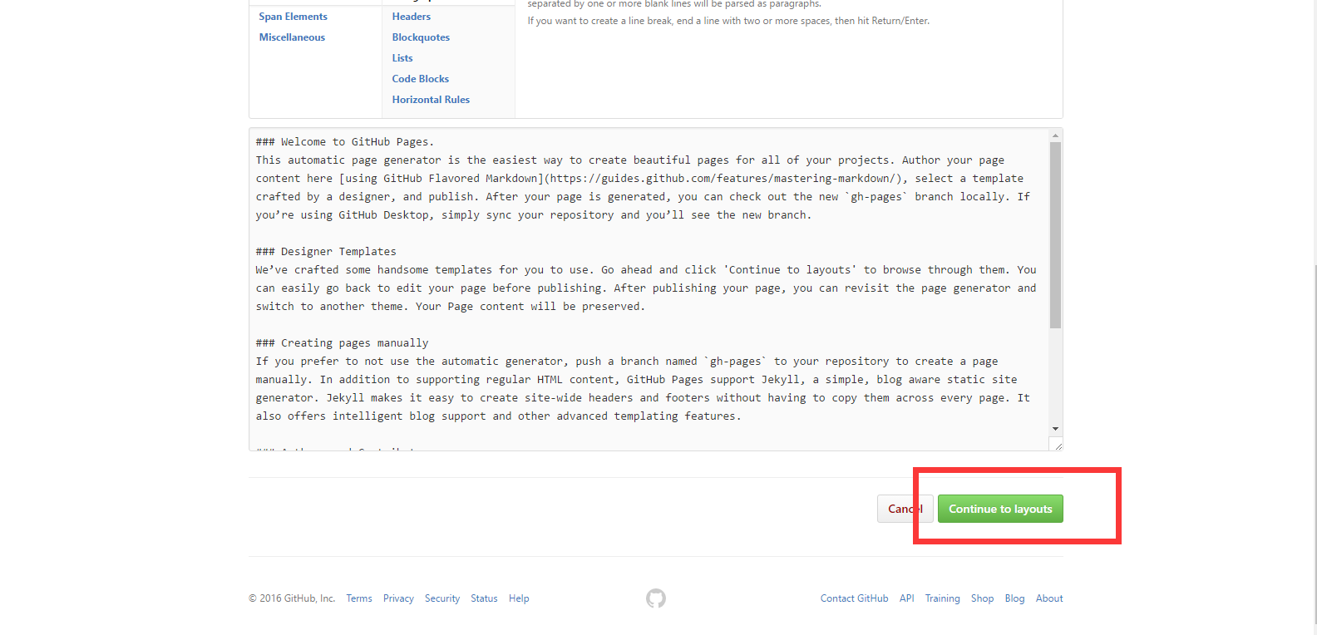
Task: Select the Blockquotes markdown topic
Action: click(421, 37)
